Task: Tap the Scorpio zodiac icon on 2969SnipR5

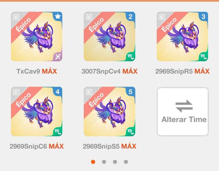Action: click(204, 57)
